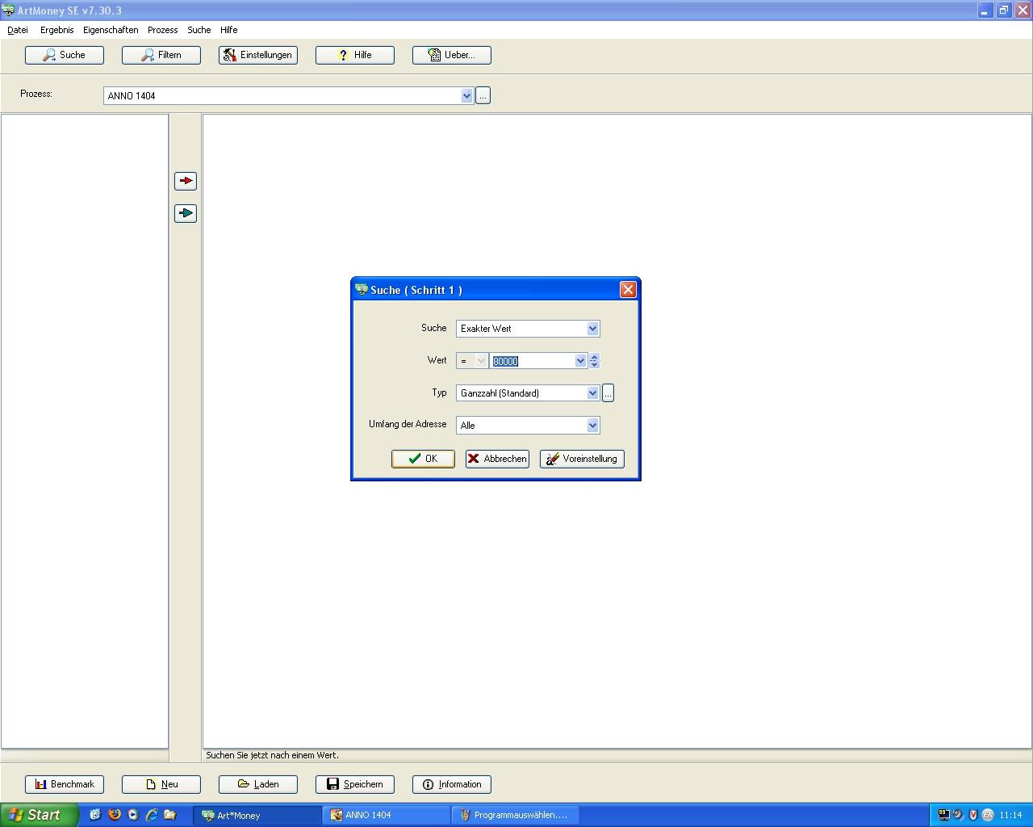
Task: Click the Wert field containing 80000
Action: click(533, 361)
